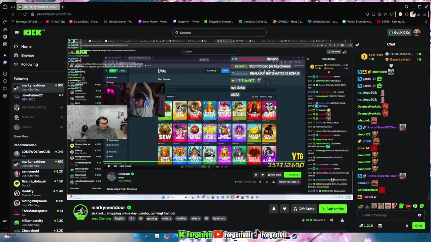Open the (1) YouTube bookmark
The image size is (431, 242).
click(x=55, y=22)
